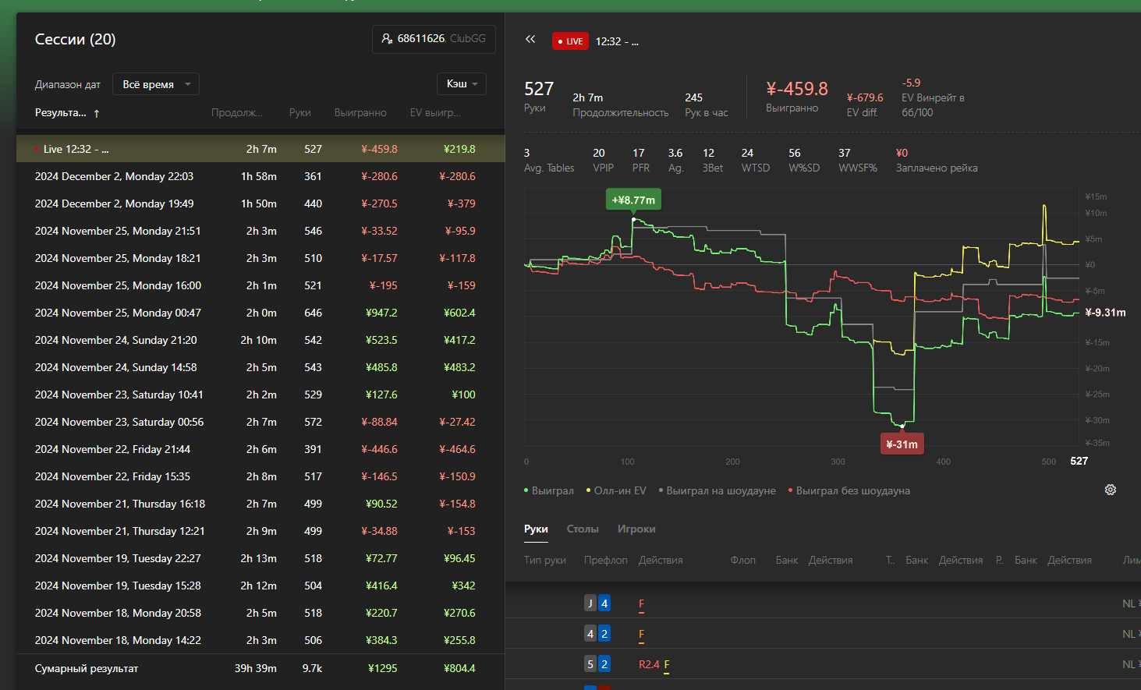Sort sessions by the Руки column header
1141x690 pixels.
pos(300,113)
